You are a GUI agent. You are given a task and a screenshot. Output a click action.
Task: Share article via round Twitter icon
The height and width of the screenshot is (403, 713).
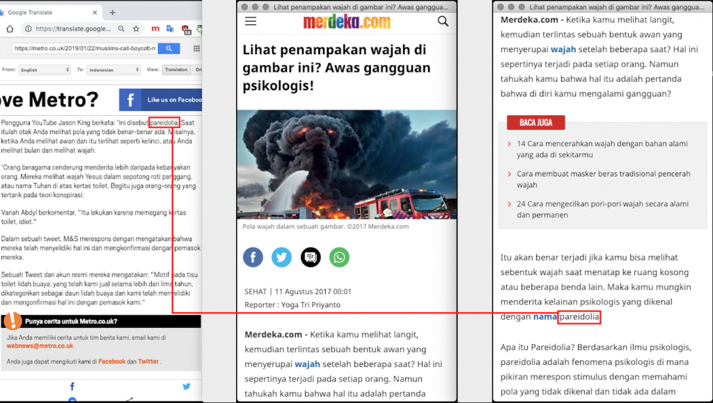(x=282, y=258)
